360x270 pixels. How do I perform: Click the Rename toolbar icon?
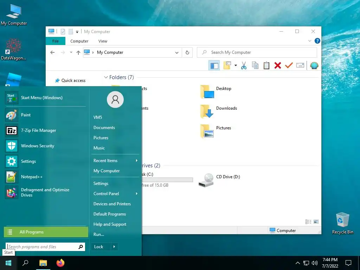[300, 65]
